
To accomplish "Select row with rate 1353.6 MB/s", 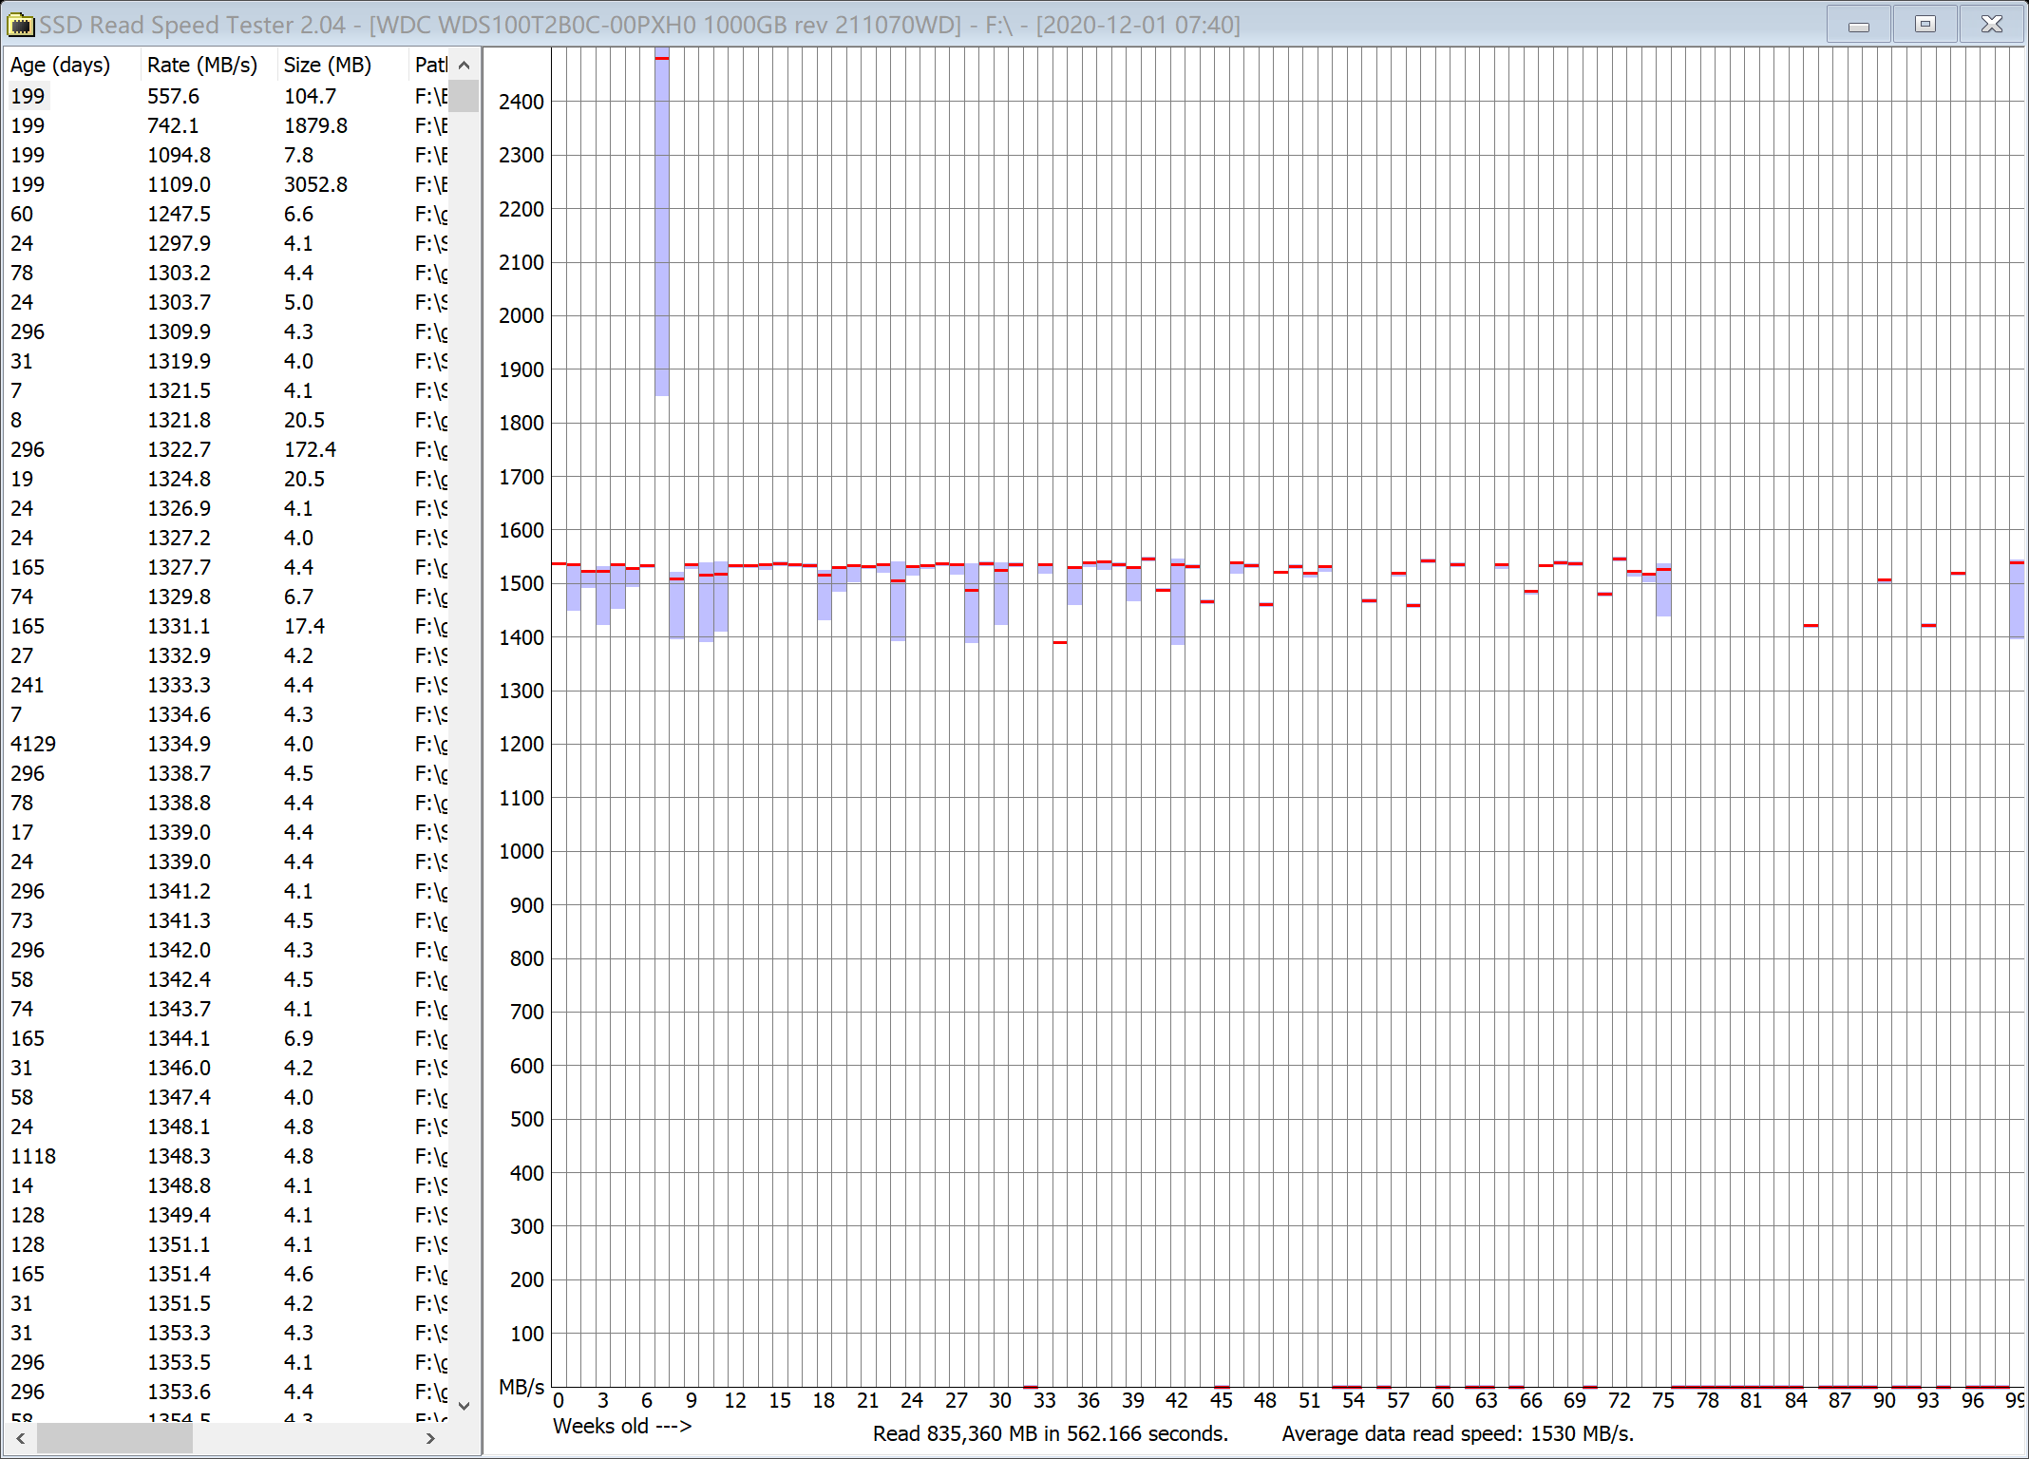I will click(227, 1392).
